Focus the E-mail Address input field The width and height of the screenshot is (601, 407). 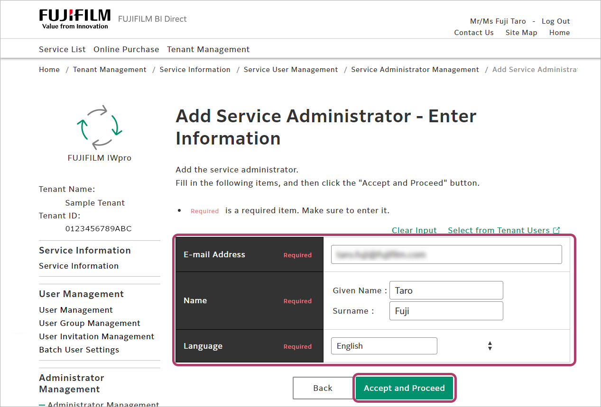pos(446,254)
